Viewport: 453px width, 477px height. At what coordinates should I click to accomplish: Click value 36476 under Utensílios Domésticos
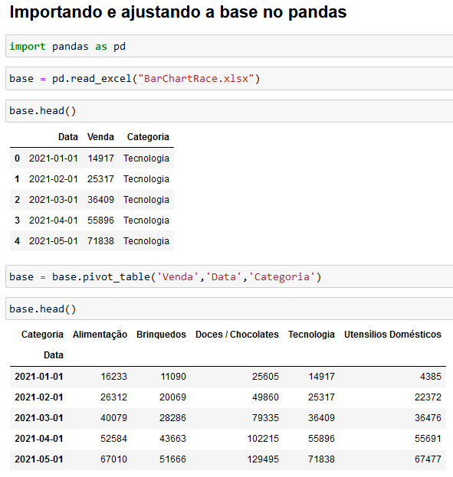pyautogui.click(x=428, y=418)
